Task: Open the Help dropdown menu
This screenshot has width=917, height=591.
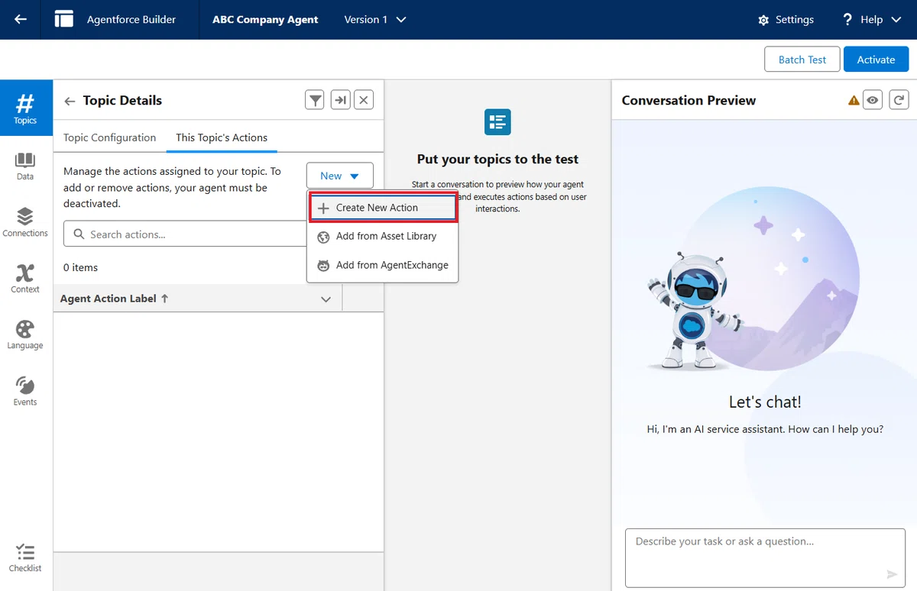Action: [x=872, y=20]
